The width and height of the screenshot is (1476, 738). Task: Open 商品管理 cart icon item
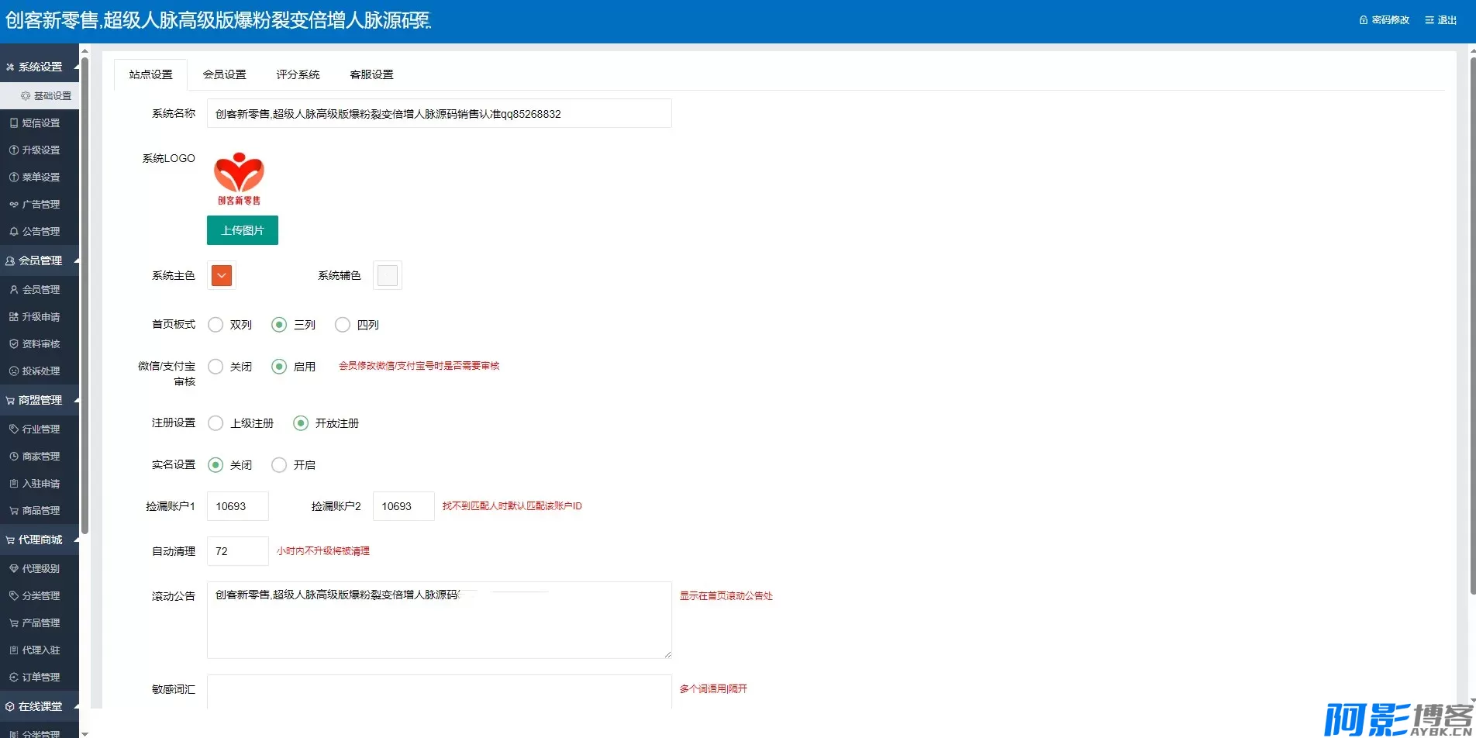click(x=14, y=511)
